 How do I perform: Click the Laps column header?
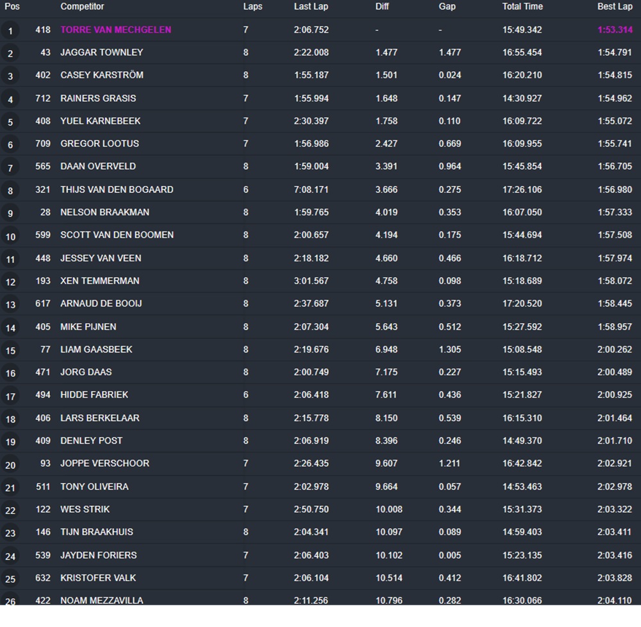(253, 6)
